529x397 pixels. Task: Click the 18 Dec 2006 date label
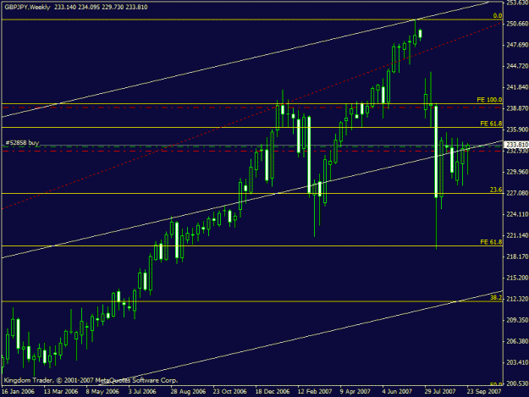[273, 392]
